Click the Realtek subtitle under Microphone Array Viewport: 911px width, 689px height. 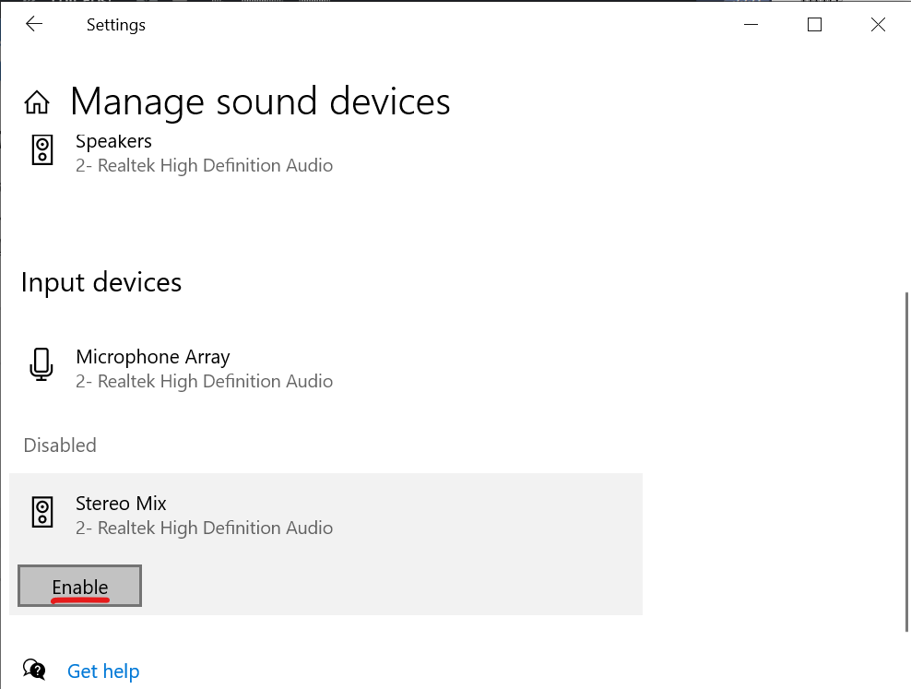pyautogui.click(x=204, y=381)
